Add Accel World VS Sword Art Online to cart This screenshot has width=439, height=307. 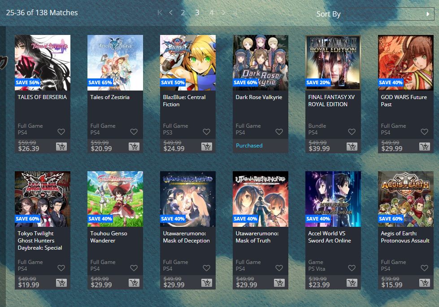tap(352, 283)
